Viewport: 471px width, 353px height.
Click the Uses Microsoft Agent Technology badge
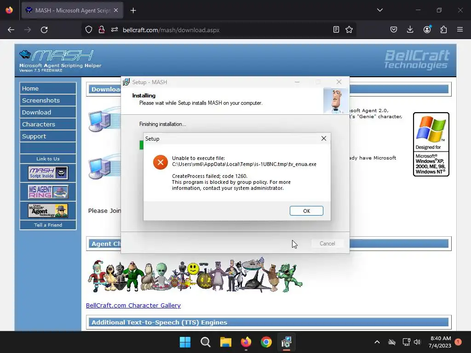coord(48,211)
